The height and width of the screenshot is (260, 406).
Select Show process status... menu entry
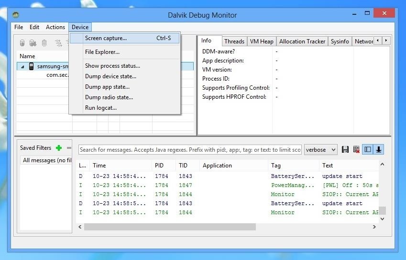124,66
